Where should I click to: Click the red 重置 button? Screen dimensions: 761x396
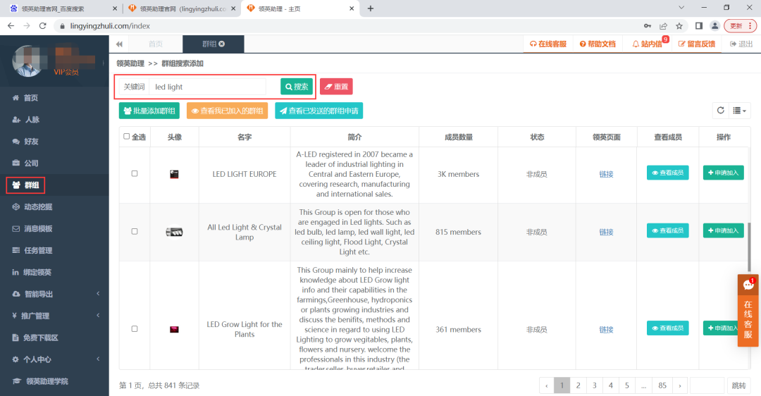(336, 87)
